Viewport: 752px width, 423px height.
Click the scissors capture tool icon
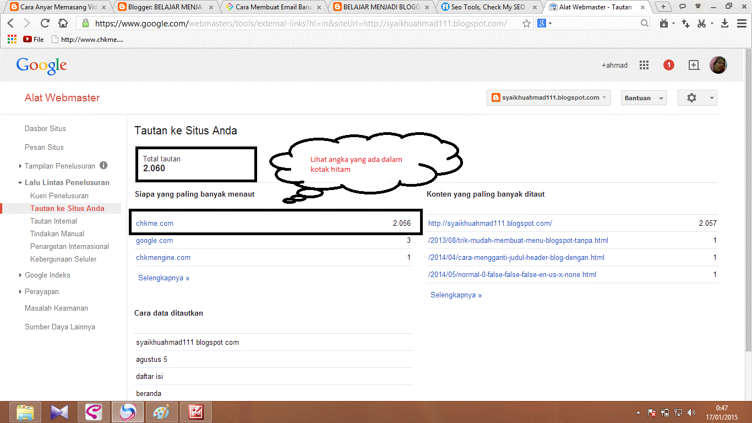coord(701,24)
